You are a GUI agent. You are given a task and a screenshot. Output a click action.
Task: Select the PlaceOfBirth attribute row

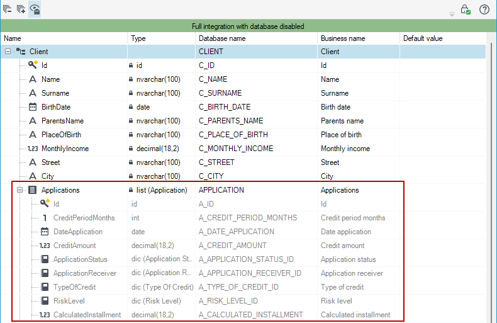pos(243,135)
